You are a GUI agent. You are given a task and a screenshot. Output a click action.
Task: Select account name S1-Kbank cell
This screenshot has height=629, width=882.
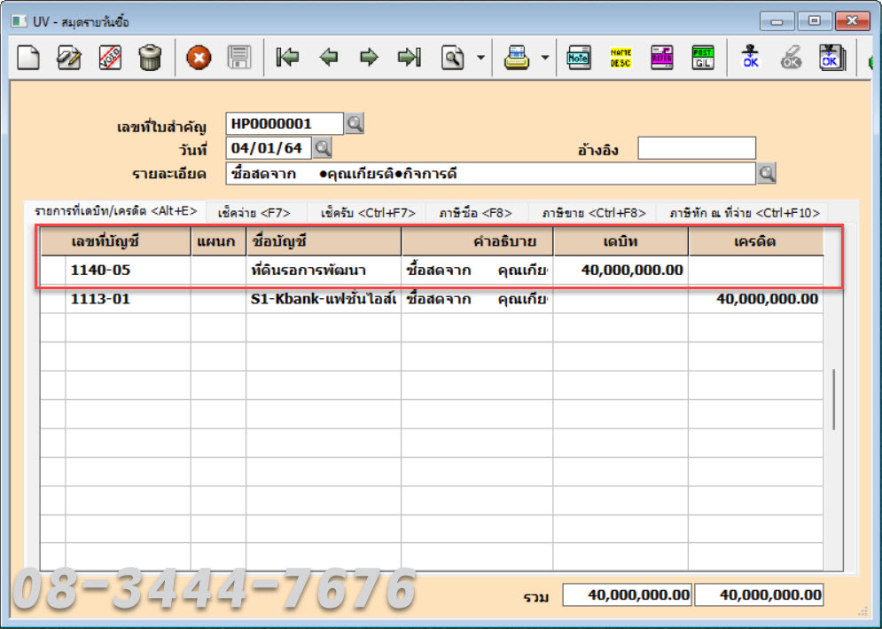click(x=324, y=299)
